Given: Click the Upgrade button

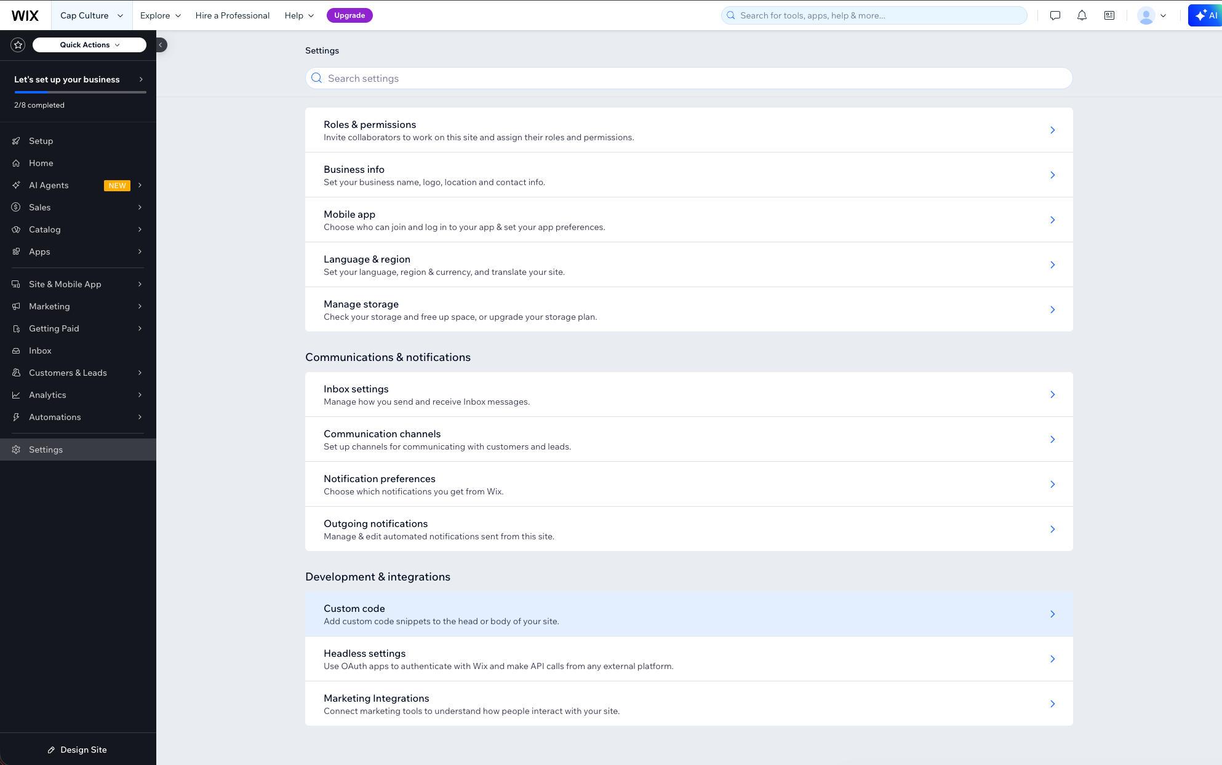Looking at the screenshot, I should pos(349,15).
